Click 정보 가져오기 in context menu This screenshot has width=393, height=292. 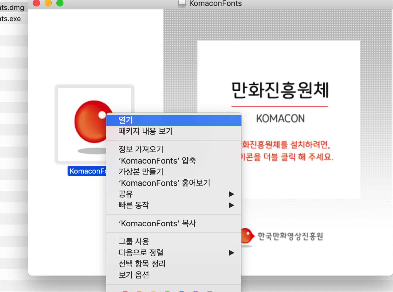click(x=174, y=150)
